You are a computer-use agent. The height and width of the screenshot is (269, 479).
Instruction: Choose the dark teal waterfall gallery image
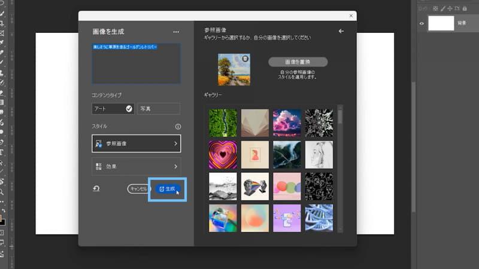[287, 155]
